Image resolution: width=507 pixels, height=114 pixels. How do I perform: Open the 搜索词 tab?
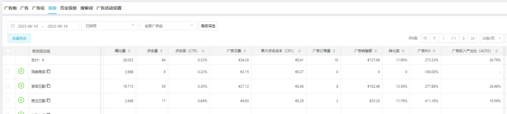pos(87,8)
